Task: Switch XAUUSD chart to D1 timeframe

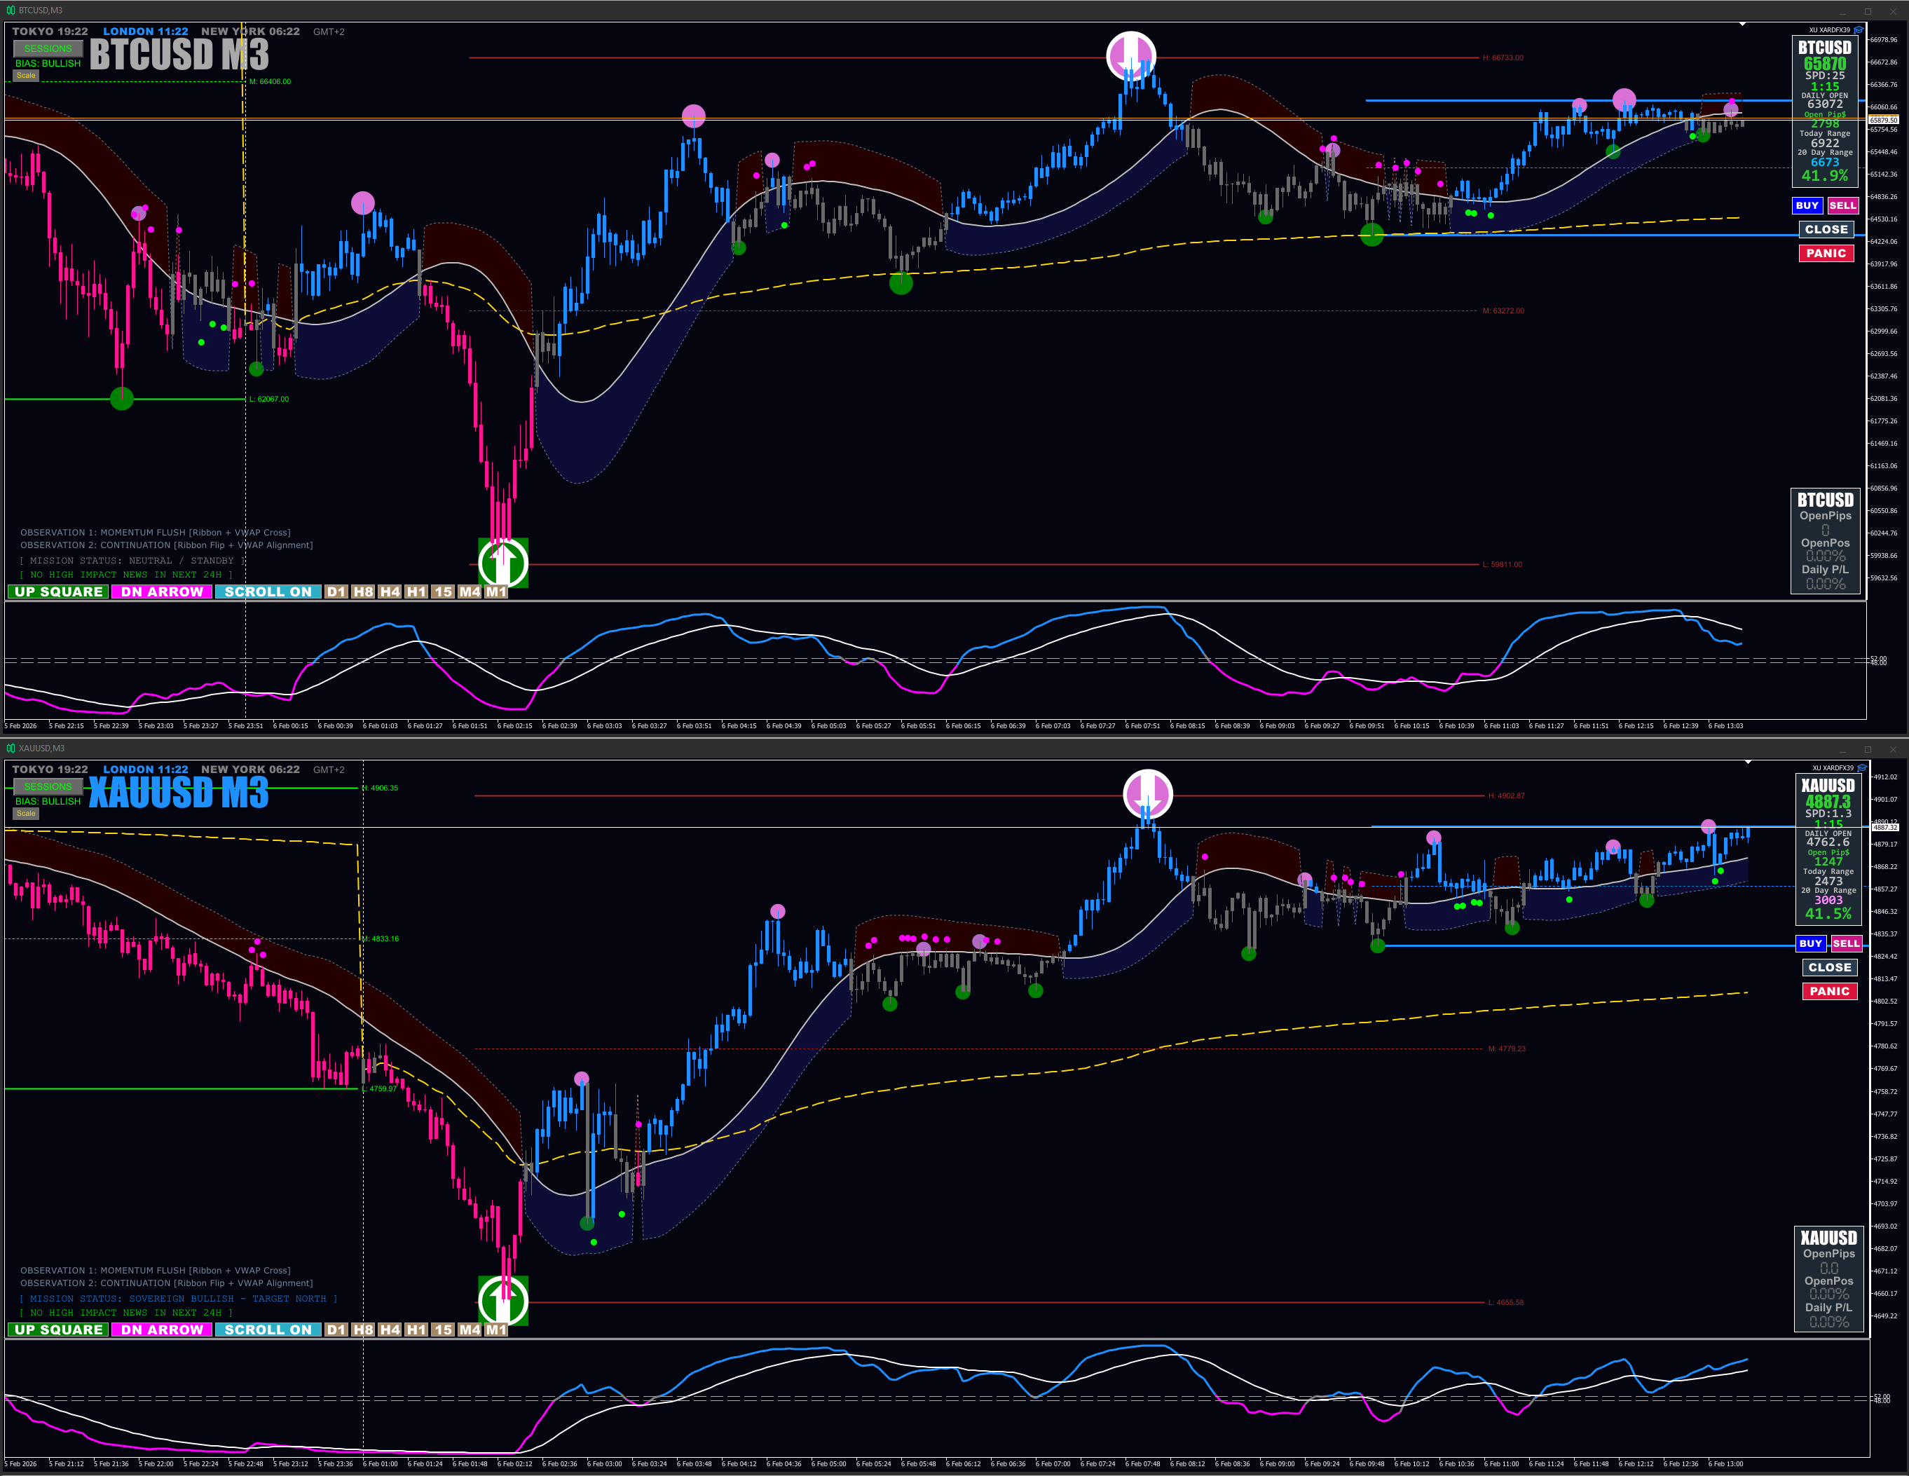Action: pyautogui.click(x=336, y=1330)
